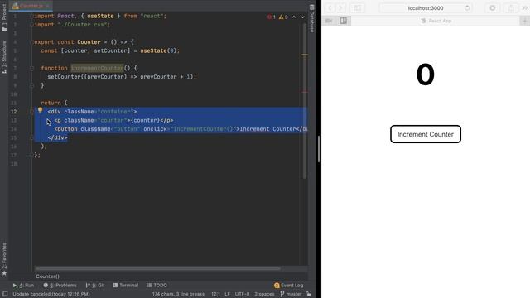The height and width of the screenshot is (298, 530).
Task: Click the editor horizontal scrollbar
Action: pos(157,268)
